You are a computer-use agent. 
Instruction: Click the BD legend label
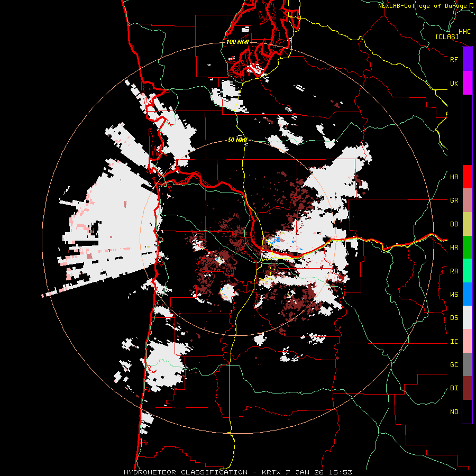click(x=454, y=224)
